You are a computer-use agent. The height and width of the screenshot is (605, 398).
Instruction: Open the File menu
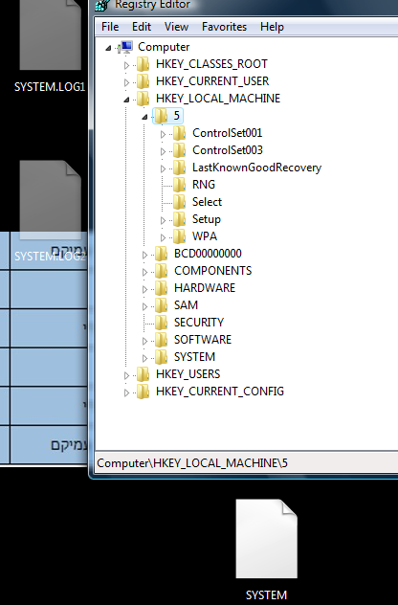tap(110, 27)
